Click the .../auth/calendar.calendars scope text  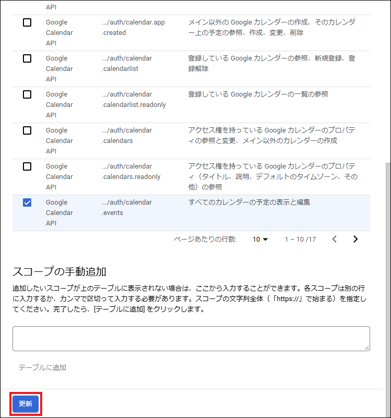coord(127,136)
